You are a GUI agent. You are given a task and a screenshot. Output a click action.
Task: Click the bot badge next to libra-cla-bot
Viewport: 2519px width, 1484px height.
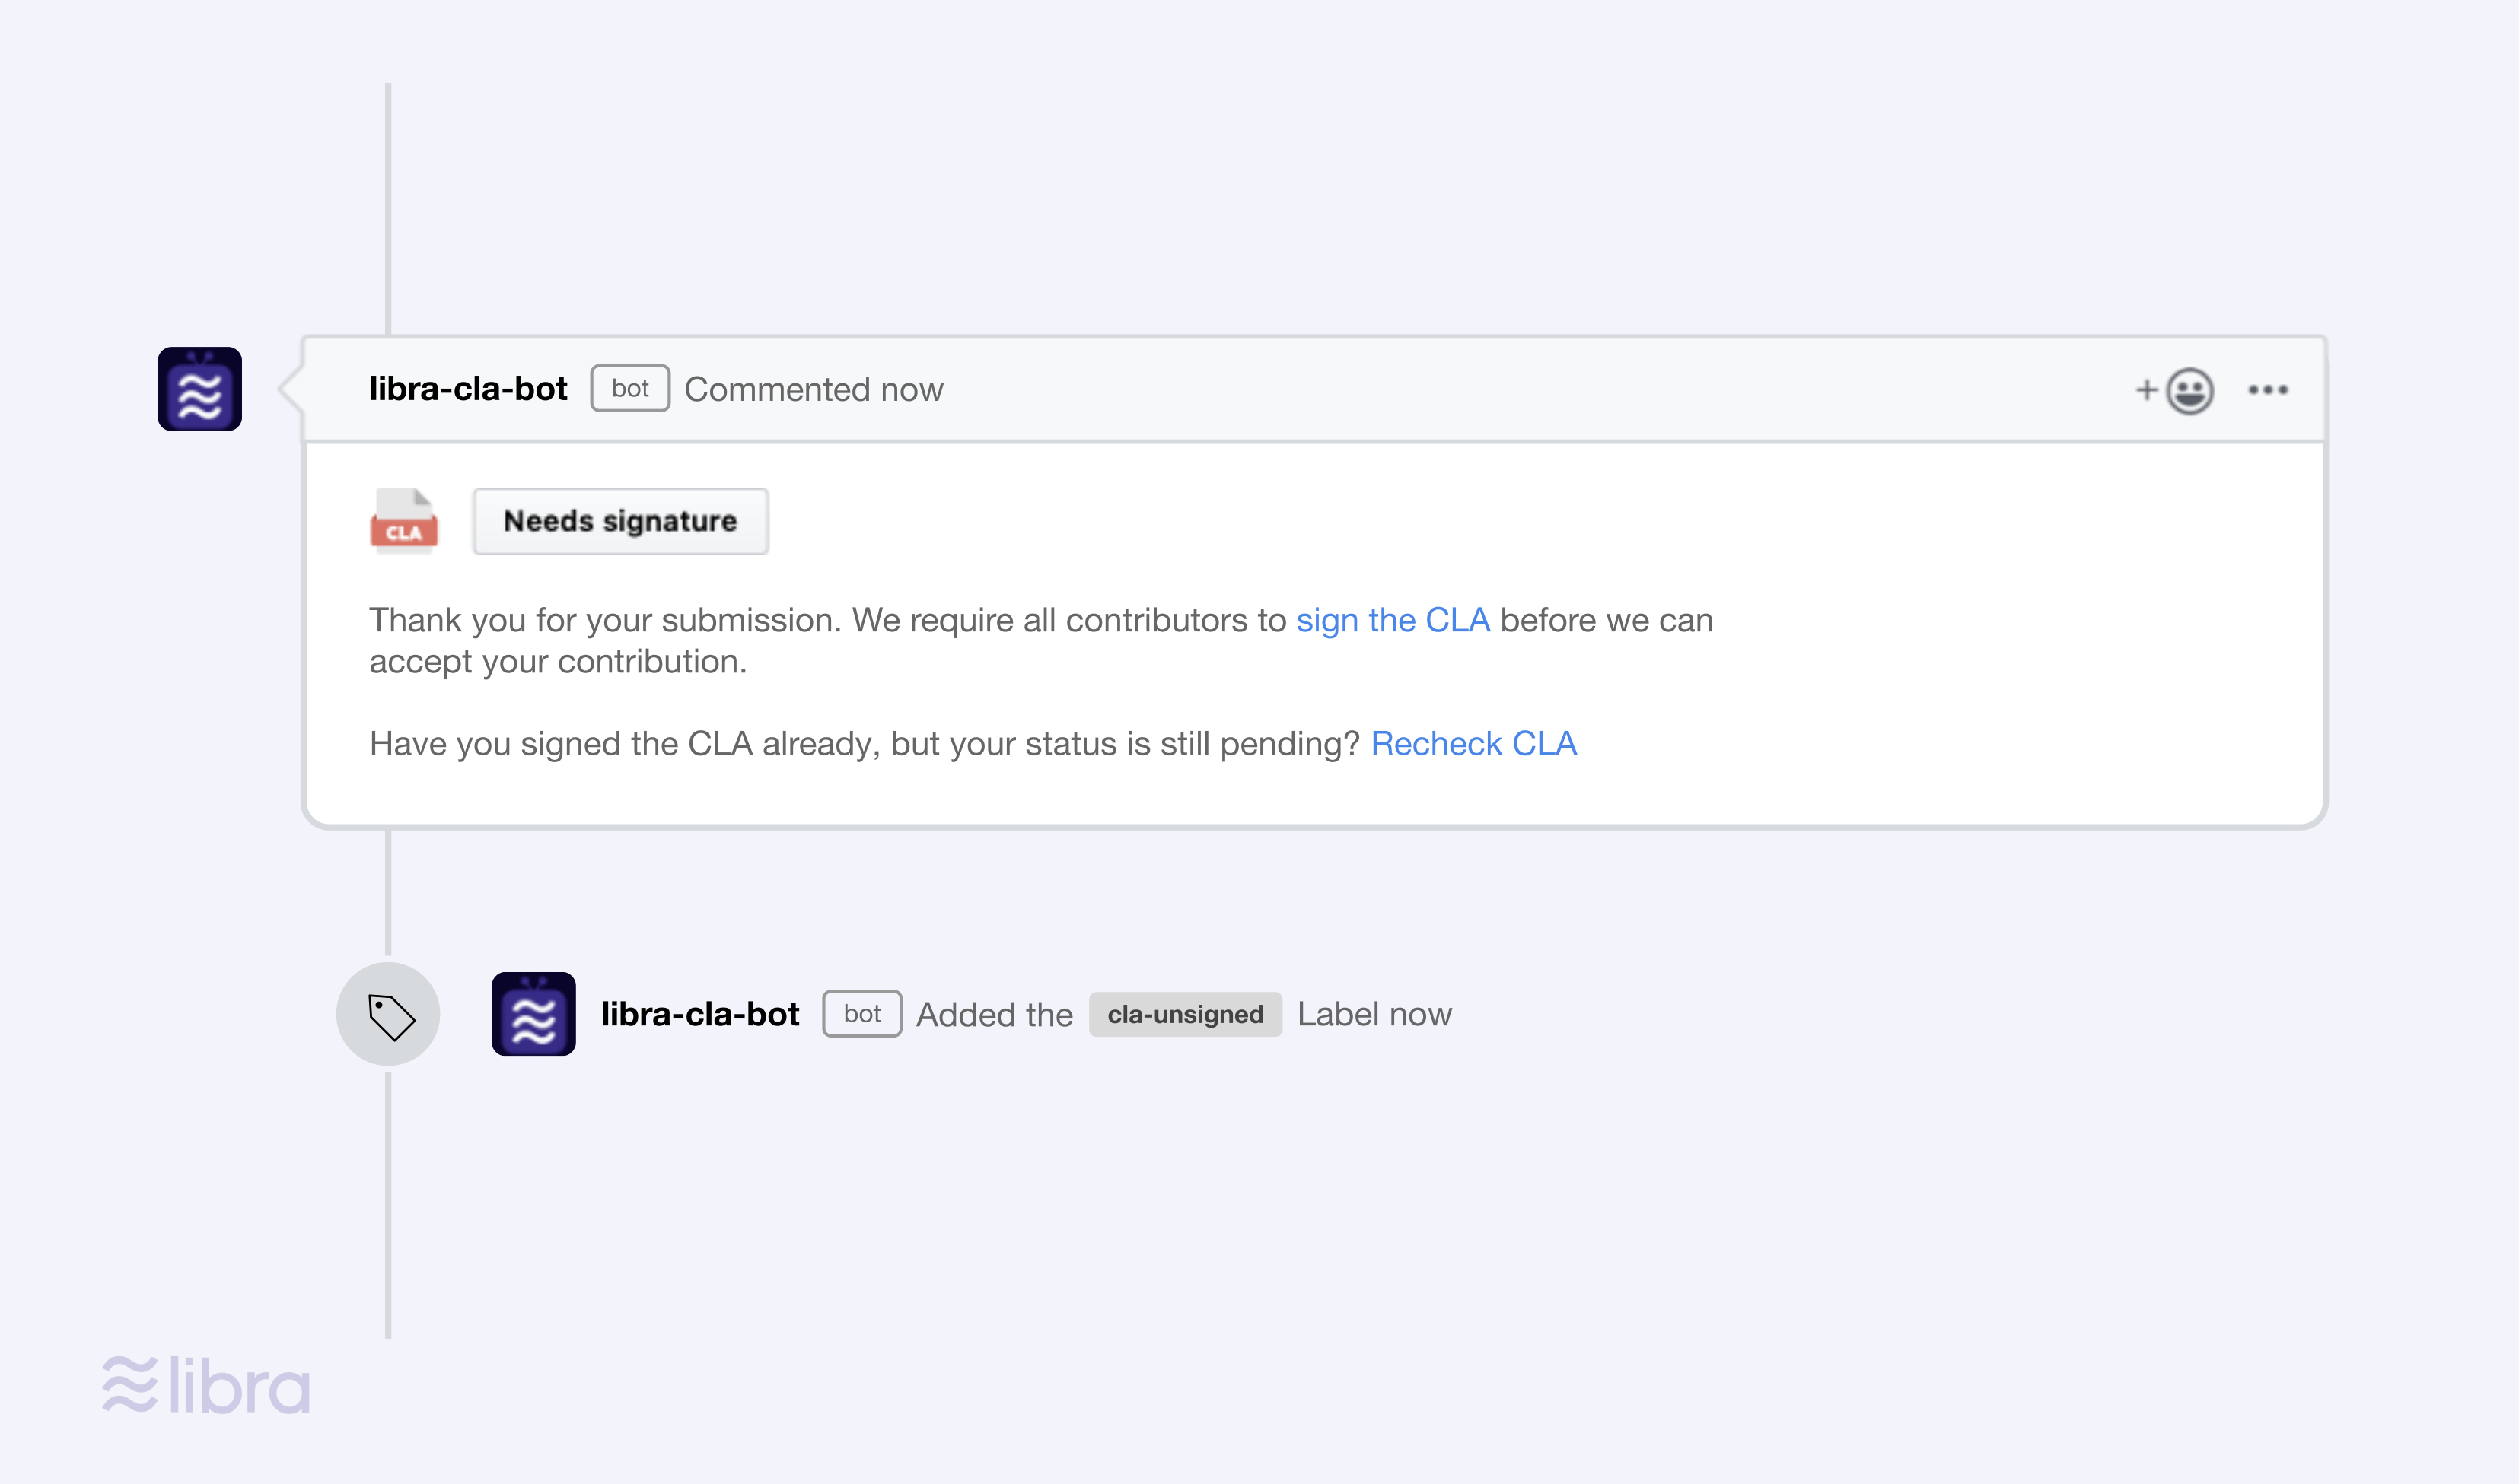629,388
